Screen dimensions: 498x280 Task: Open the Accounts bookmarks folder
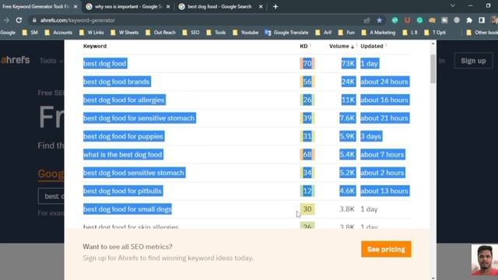coord(58,33)
